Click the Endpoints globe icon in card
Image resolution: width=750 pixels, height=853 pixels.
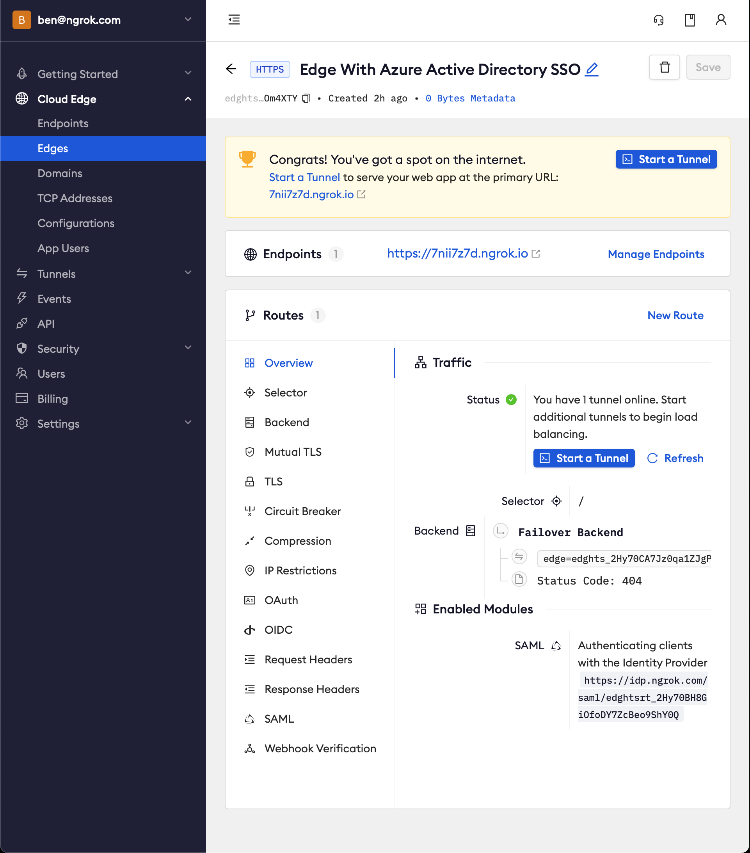(x=251, y=254)
